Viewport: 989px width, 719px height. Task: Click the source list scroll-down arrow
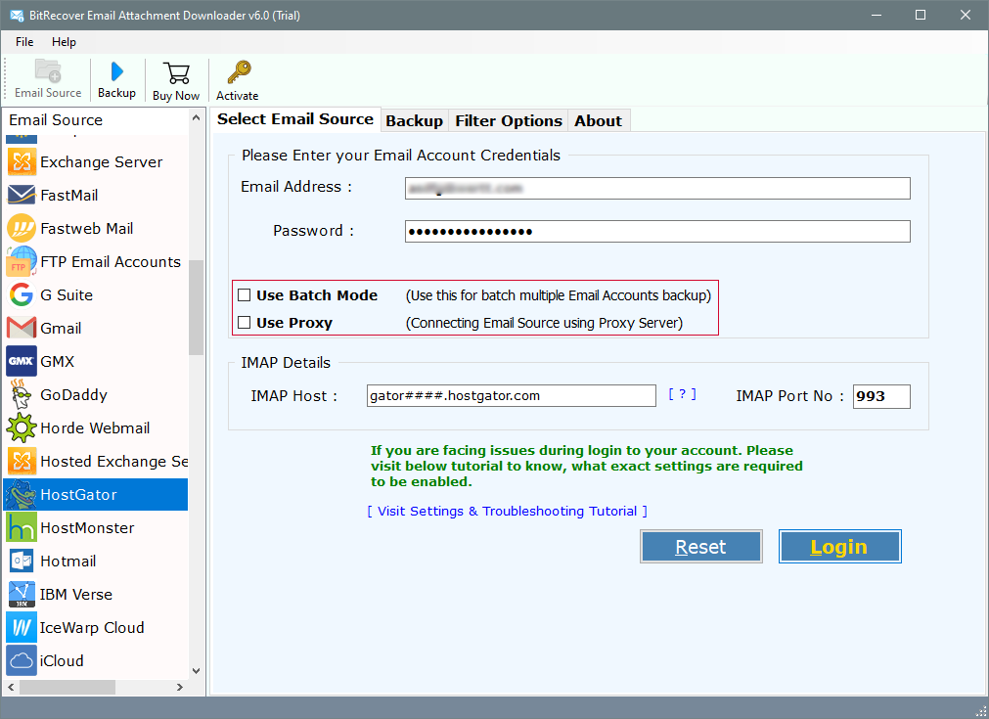(197, 670)
